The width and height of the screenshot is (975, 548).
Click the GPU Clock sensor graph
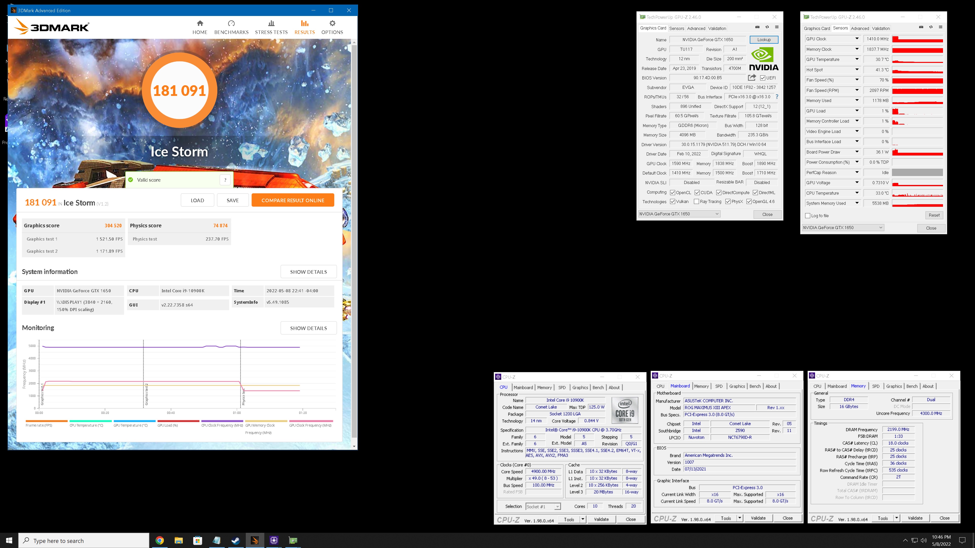(x=917, y=39)
